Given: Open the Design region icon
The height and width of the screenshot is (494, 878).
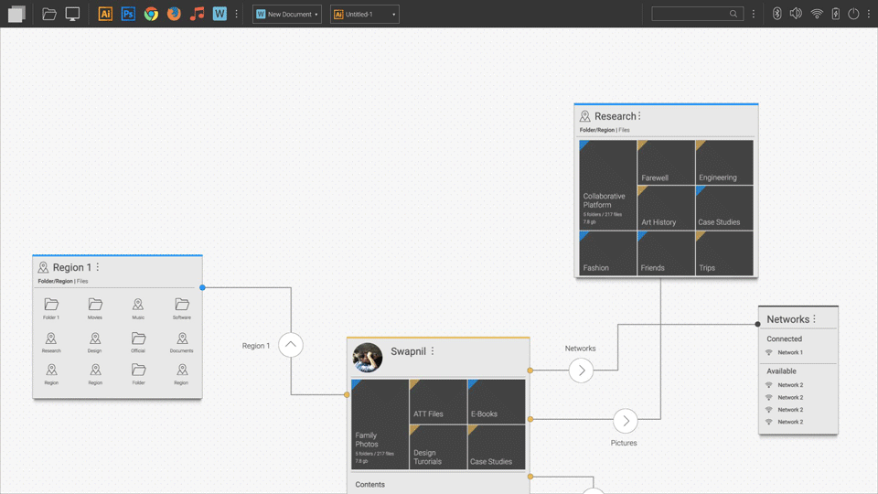Looking at the screenshot, I should pyautogui.click(x=95, y=342).
